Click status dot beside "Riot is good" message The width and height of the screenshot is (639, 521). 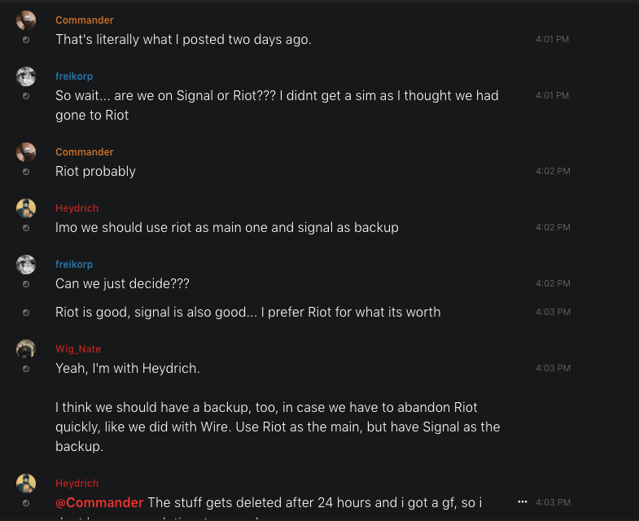click(x=26, y=313)
